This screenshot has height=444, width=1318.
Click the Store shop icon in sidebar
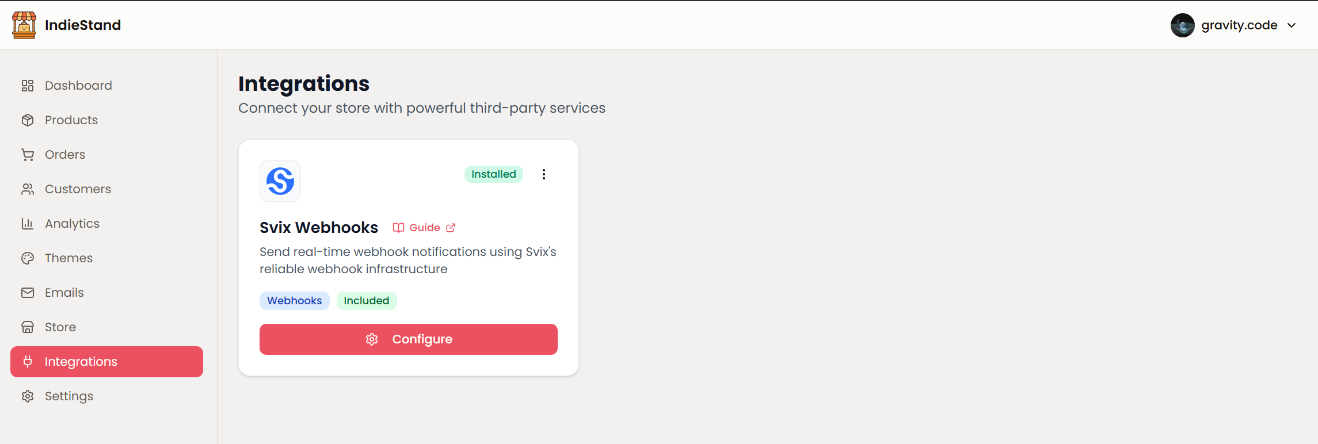[28, 327]
